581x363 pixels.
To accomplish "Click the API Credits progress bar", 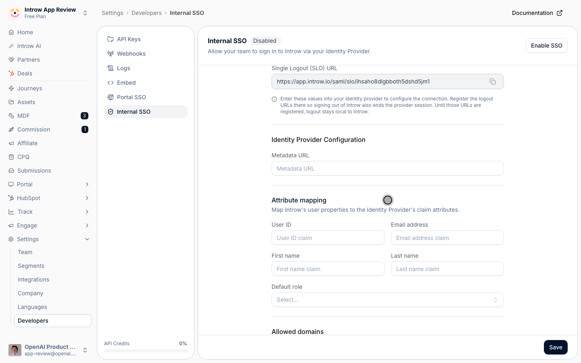I will 146,351.
